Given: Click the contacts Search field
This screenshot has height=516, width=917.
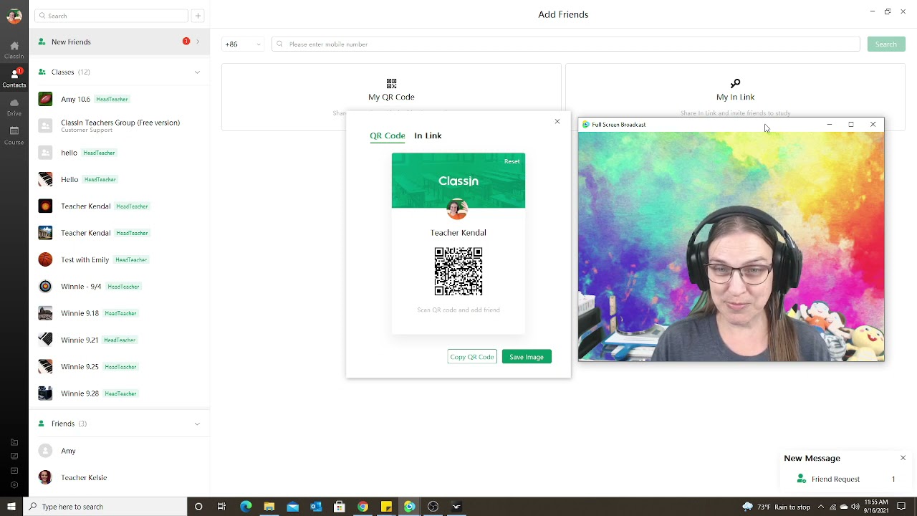Looking at the screenshot, I should click(x=111, y=16).
